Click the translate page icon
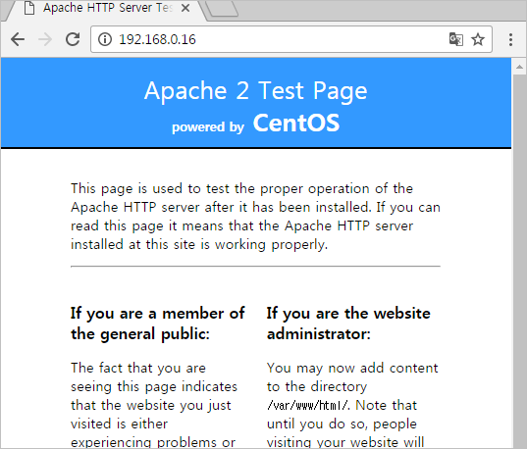 click(456, 39)
